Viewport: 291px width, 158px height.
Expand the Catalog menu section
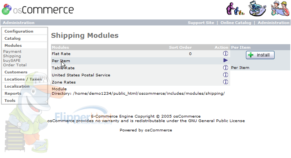point(12,38)
